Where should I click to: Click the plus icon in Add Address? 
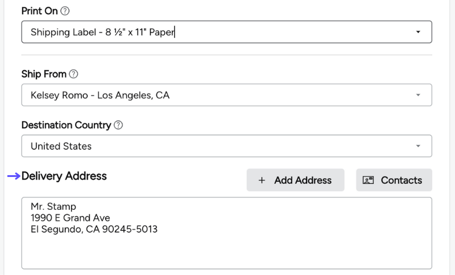[262, 180]
